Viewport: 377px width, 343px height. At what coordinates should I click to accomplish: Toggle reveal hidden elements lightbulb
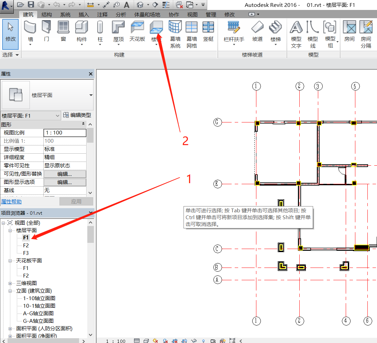(203, 341)
